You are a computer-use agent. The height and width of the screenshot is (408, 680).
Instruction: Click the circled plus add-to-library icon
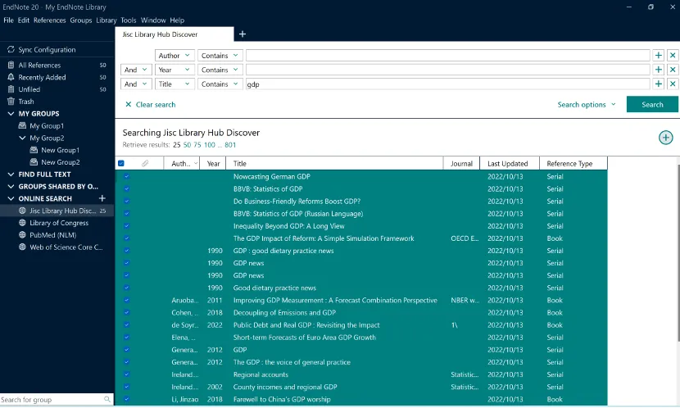(x=666, y=138)
